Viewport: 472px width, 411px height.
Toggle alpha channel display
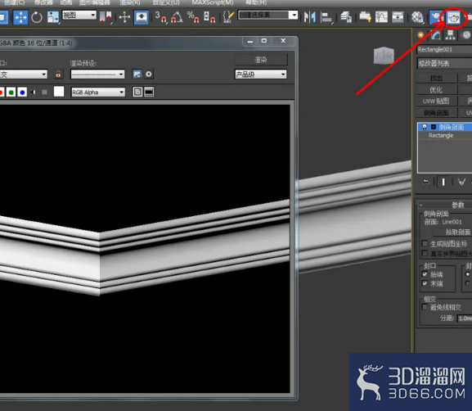coord(34,93)
